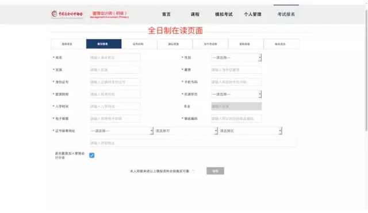The height and width of the screenshot is (213, 368).
Task: Click the 姓名 input field
Action: click(x=115, y=57)
